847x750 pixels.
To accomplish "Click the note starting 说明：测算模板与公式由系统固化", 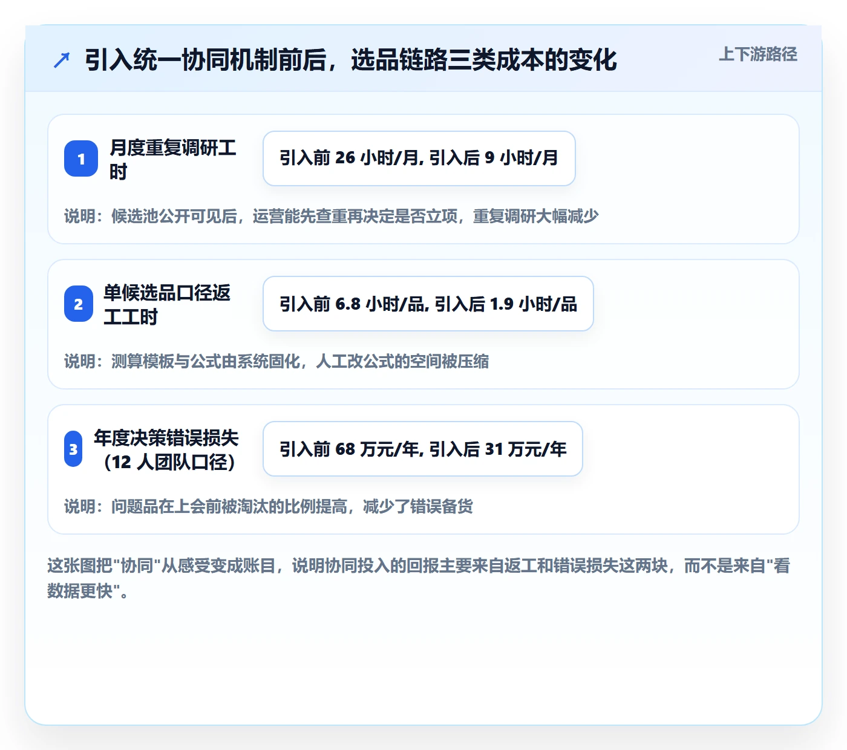I will (x=276, y=361).
